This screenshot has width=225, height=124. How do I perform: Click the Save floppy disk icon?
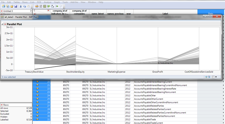point(16,6)
